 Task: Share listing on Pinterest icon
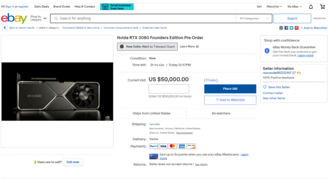click(x=296, y=28)
